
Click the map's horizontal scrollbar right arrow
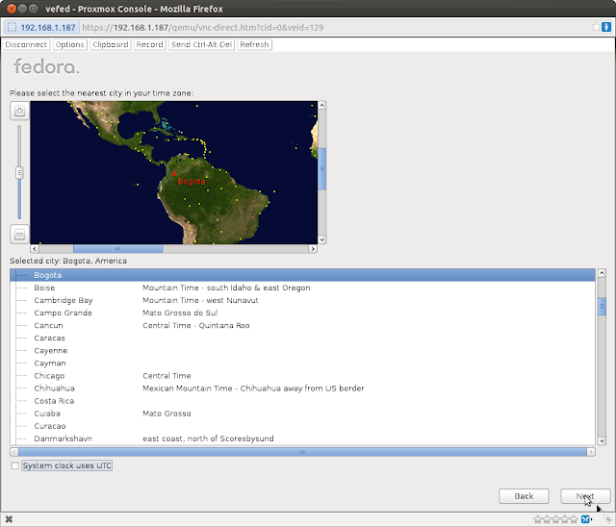[x=313, y=249]
